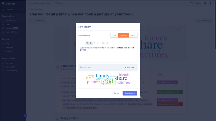Set insight priority to High

pos(133,35)
